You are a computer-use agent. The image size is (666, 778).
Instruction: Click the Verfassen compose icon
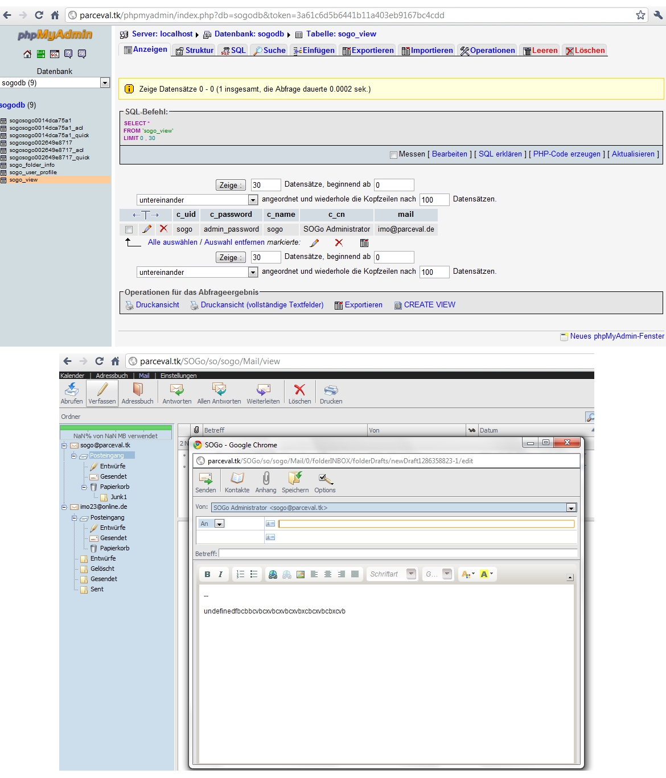(102, 390)
